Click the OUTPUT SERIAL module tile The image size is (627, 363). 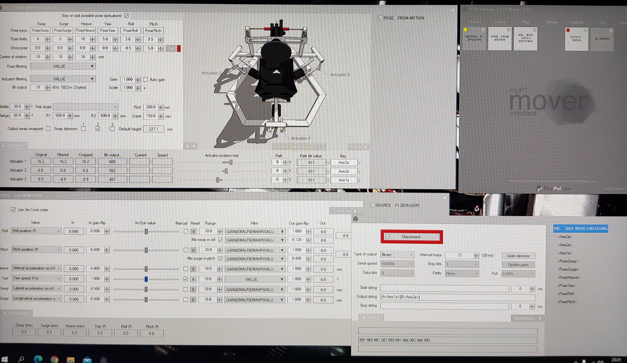pos(576,39)
